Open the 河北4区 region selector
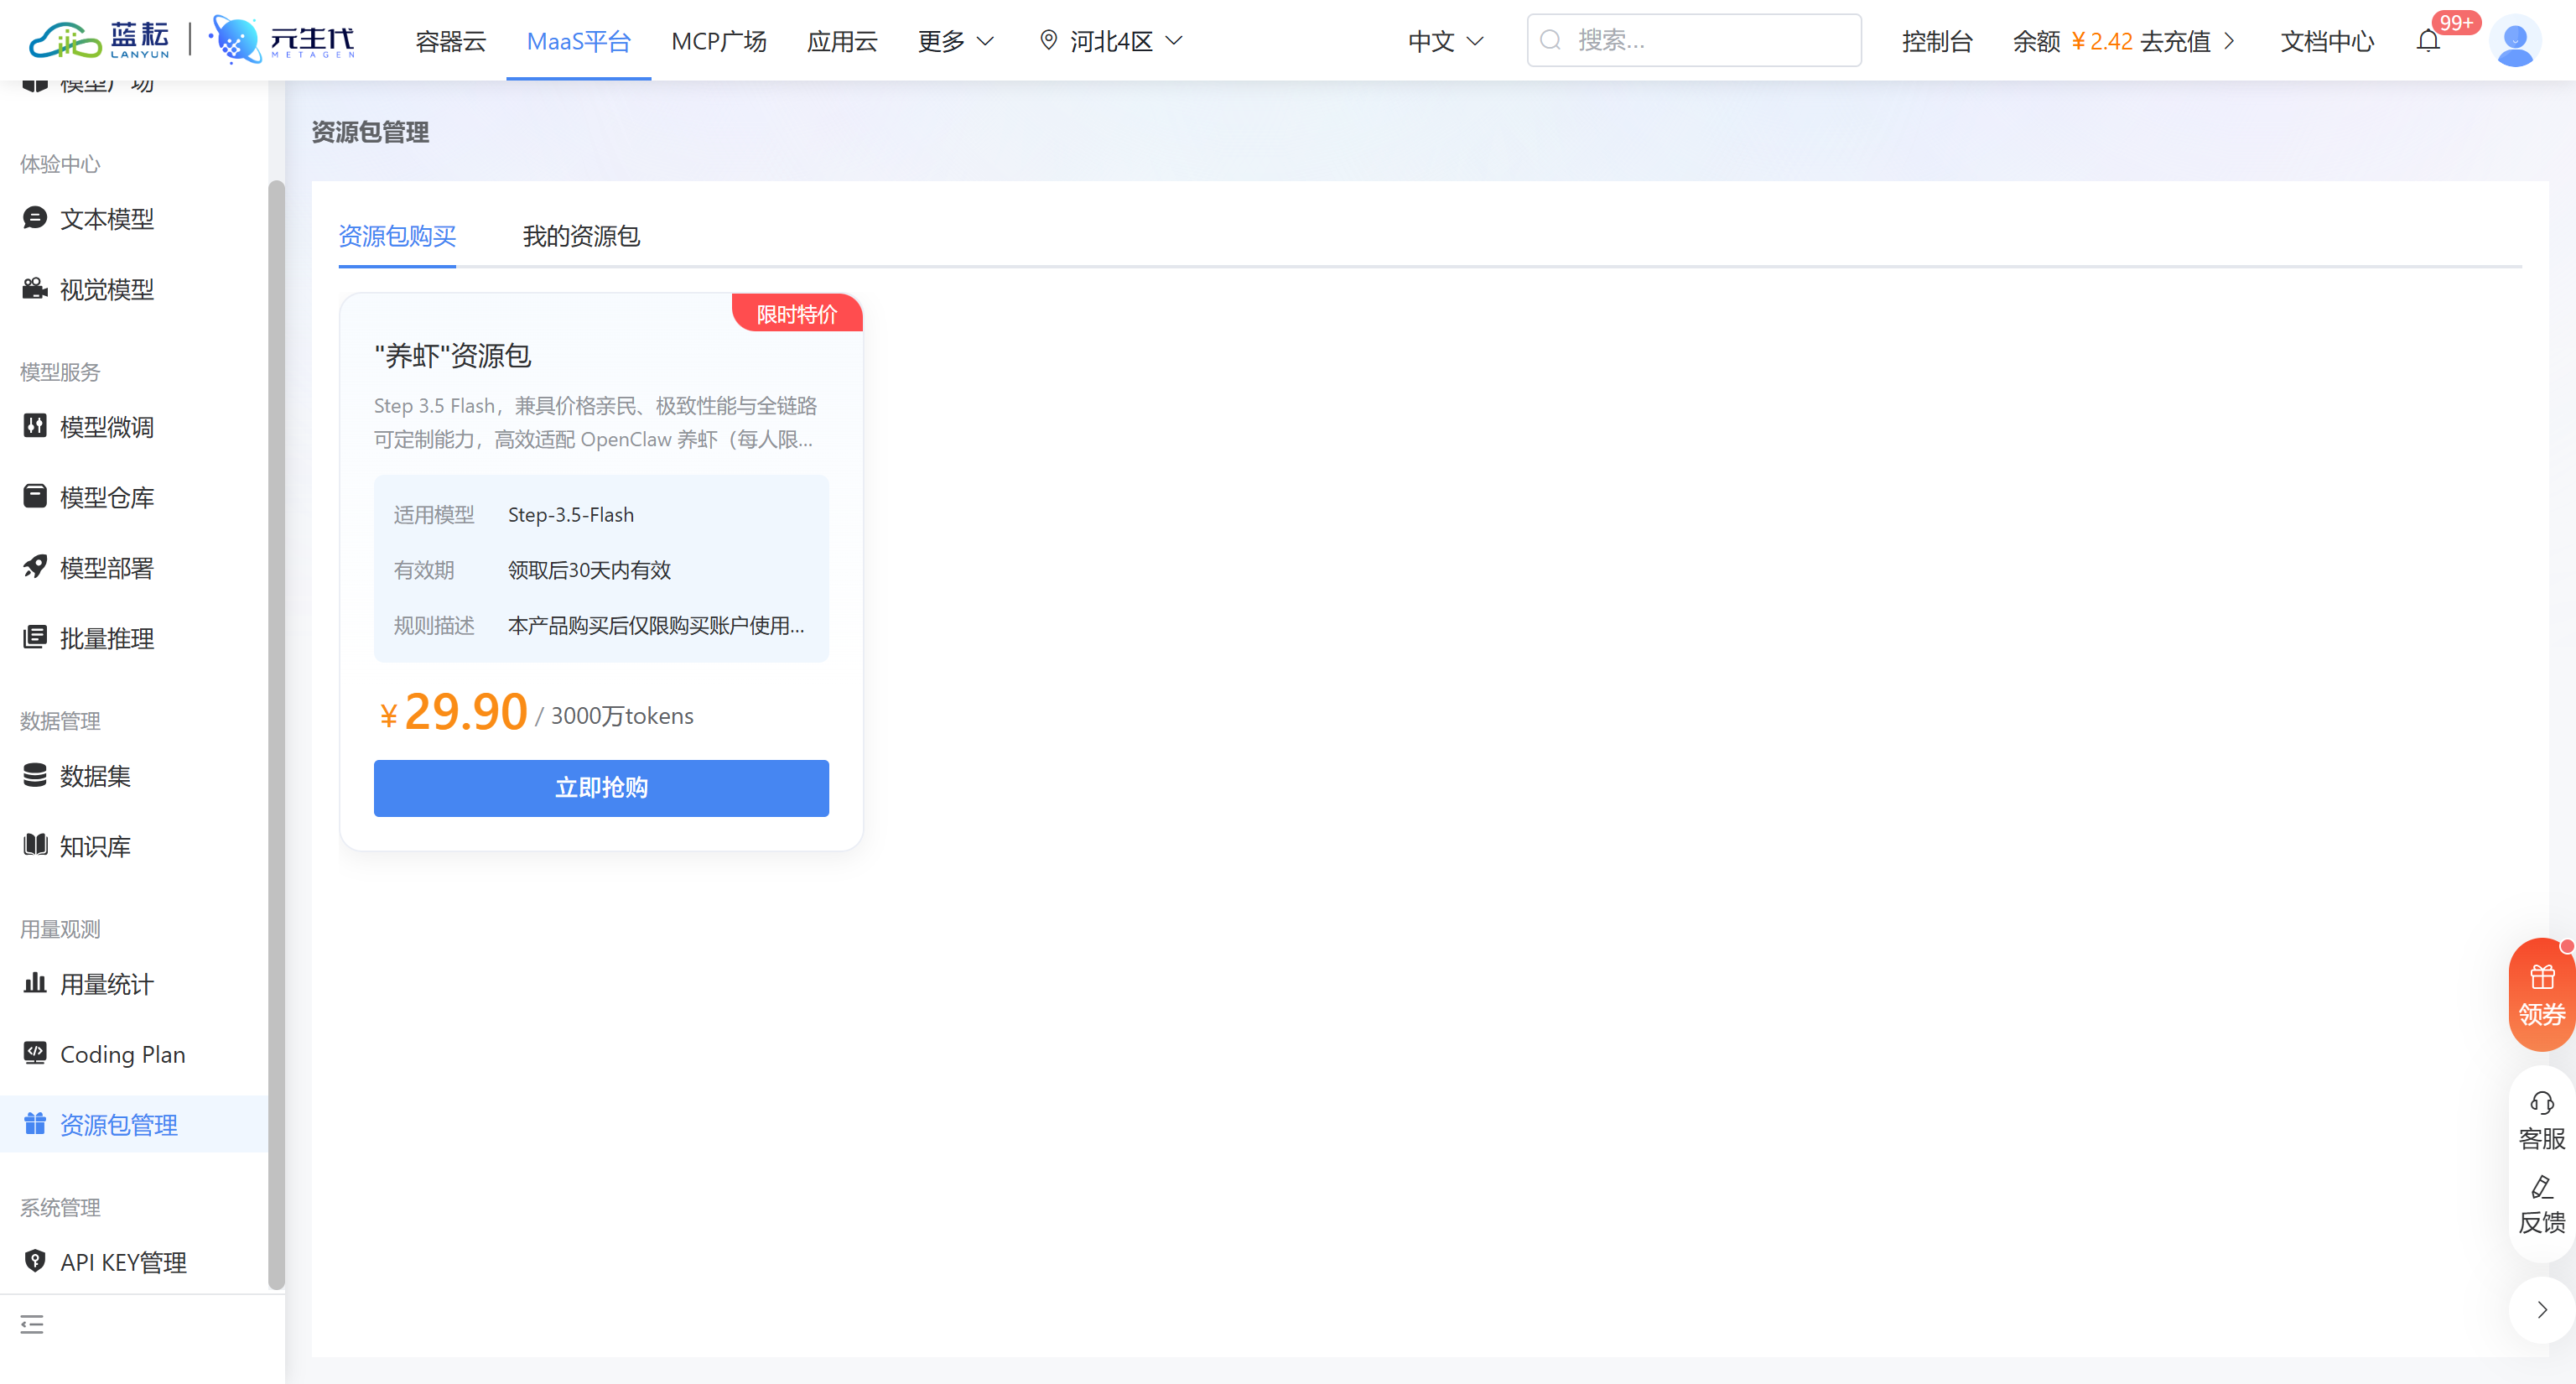 click(x=1110, y=40)
